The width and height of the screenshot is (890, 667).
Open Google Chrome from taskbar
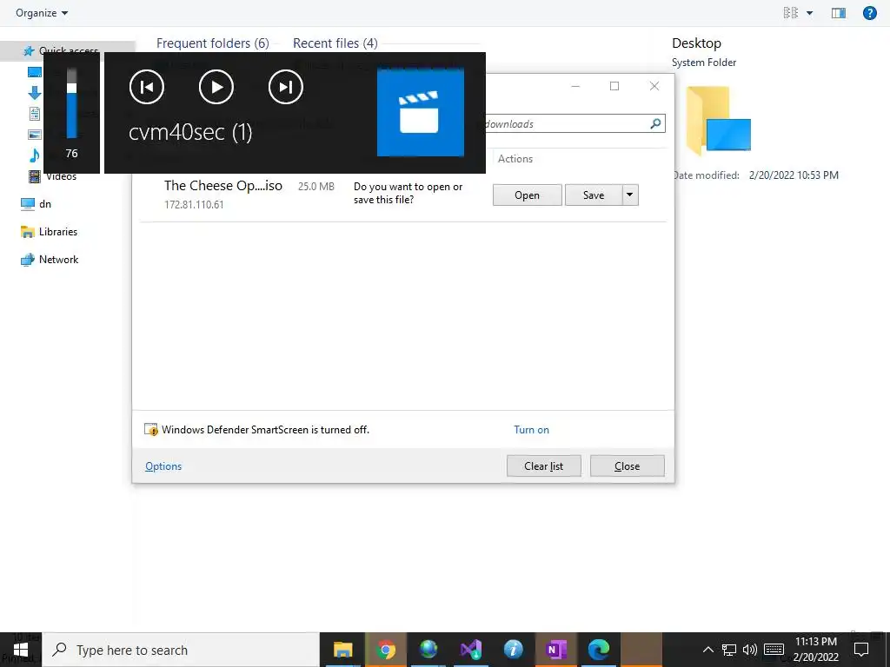point(386,650)
